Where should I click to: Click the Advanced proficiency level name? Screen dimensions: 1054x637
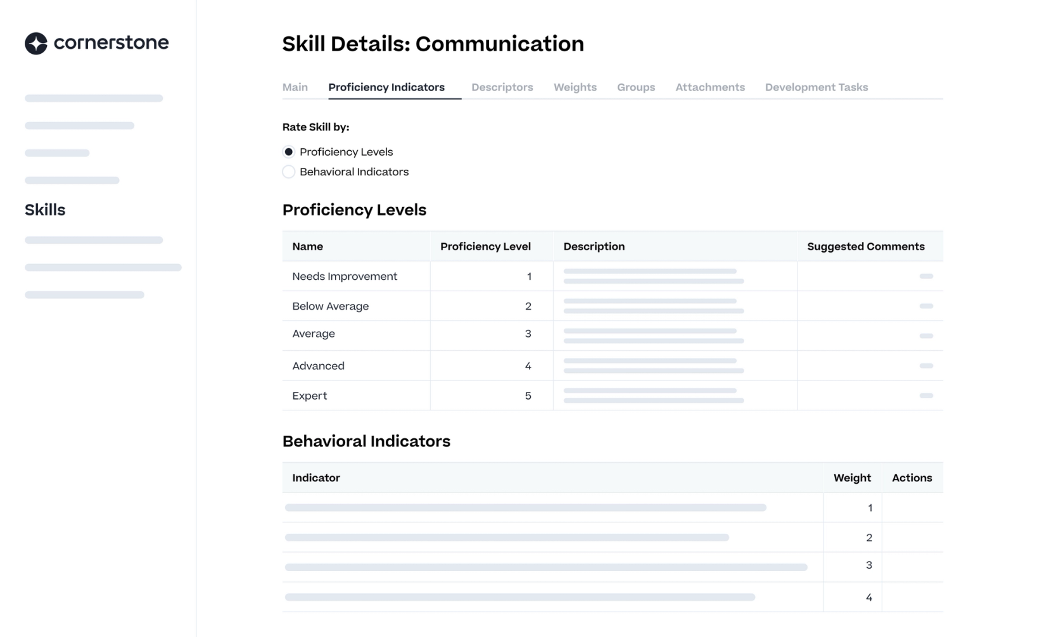318,366
